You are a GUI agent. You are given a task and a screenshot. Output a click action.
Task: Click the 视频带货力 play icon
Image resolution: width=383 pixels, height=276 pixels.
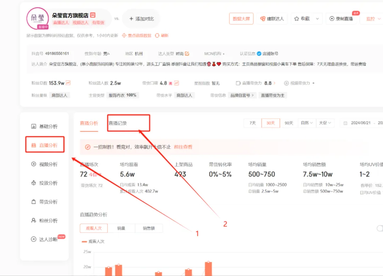pos(286,83)
